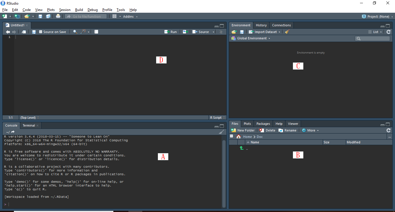
Task: Switch to the Plots tab
Action: pyautogui.click(x=247, y=124)
